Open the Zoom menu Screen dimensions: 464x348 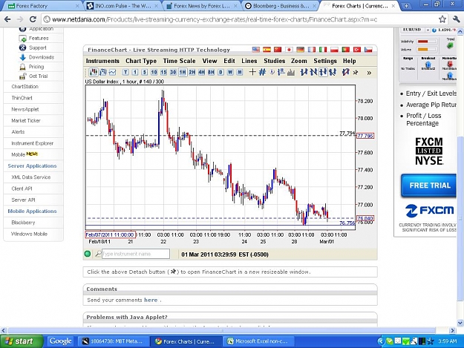(x=299, y=61)
